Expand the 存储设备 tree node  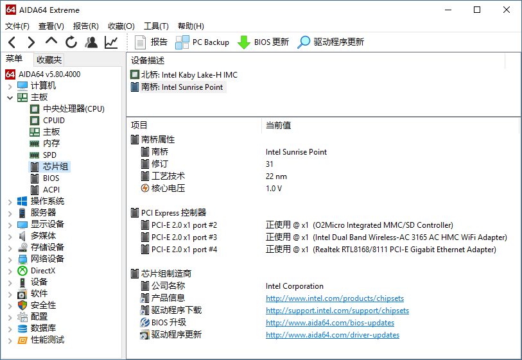(10, 248)
